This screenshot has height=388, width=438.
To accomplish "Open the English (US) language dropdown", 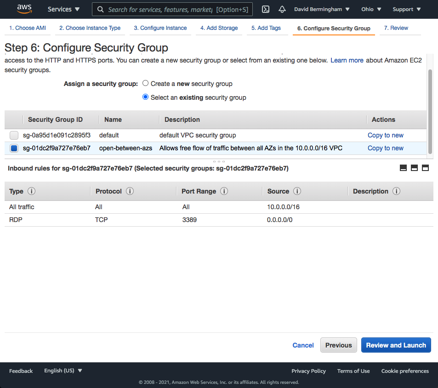I will pos(63,371).
